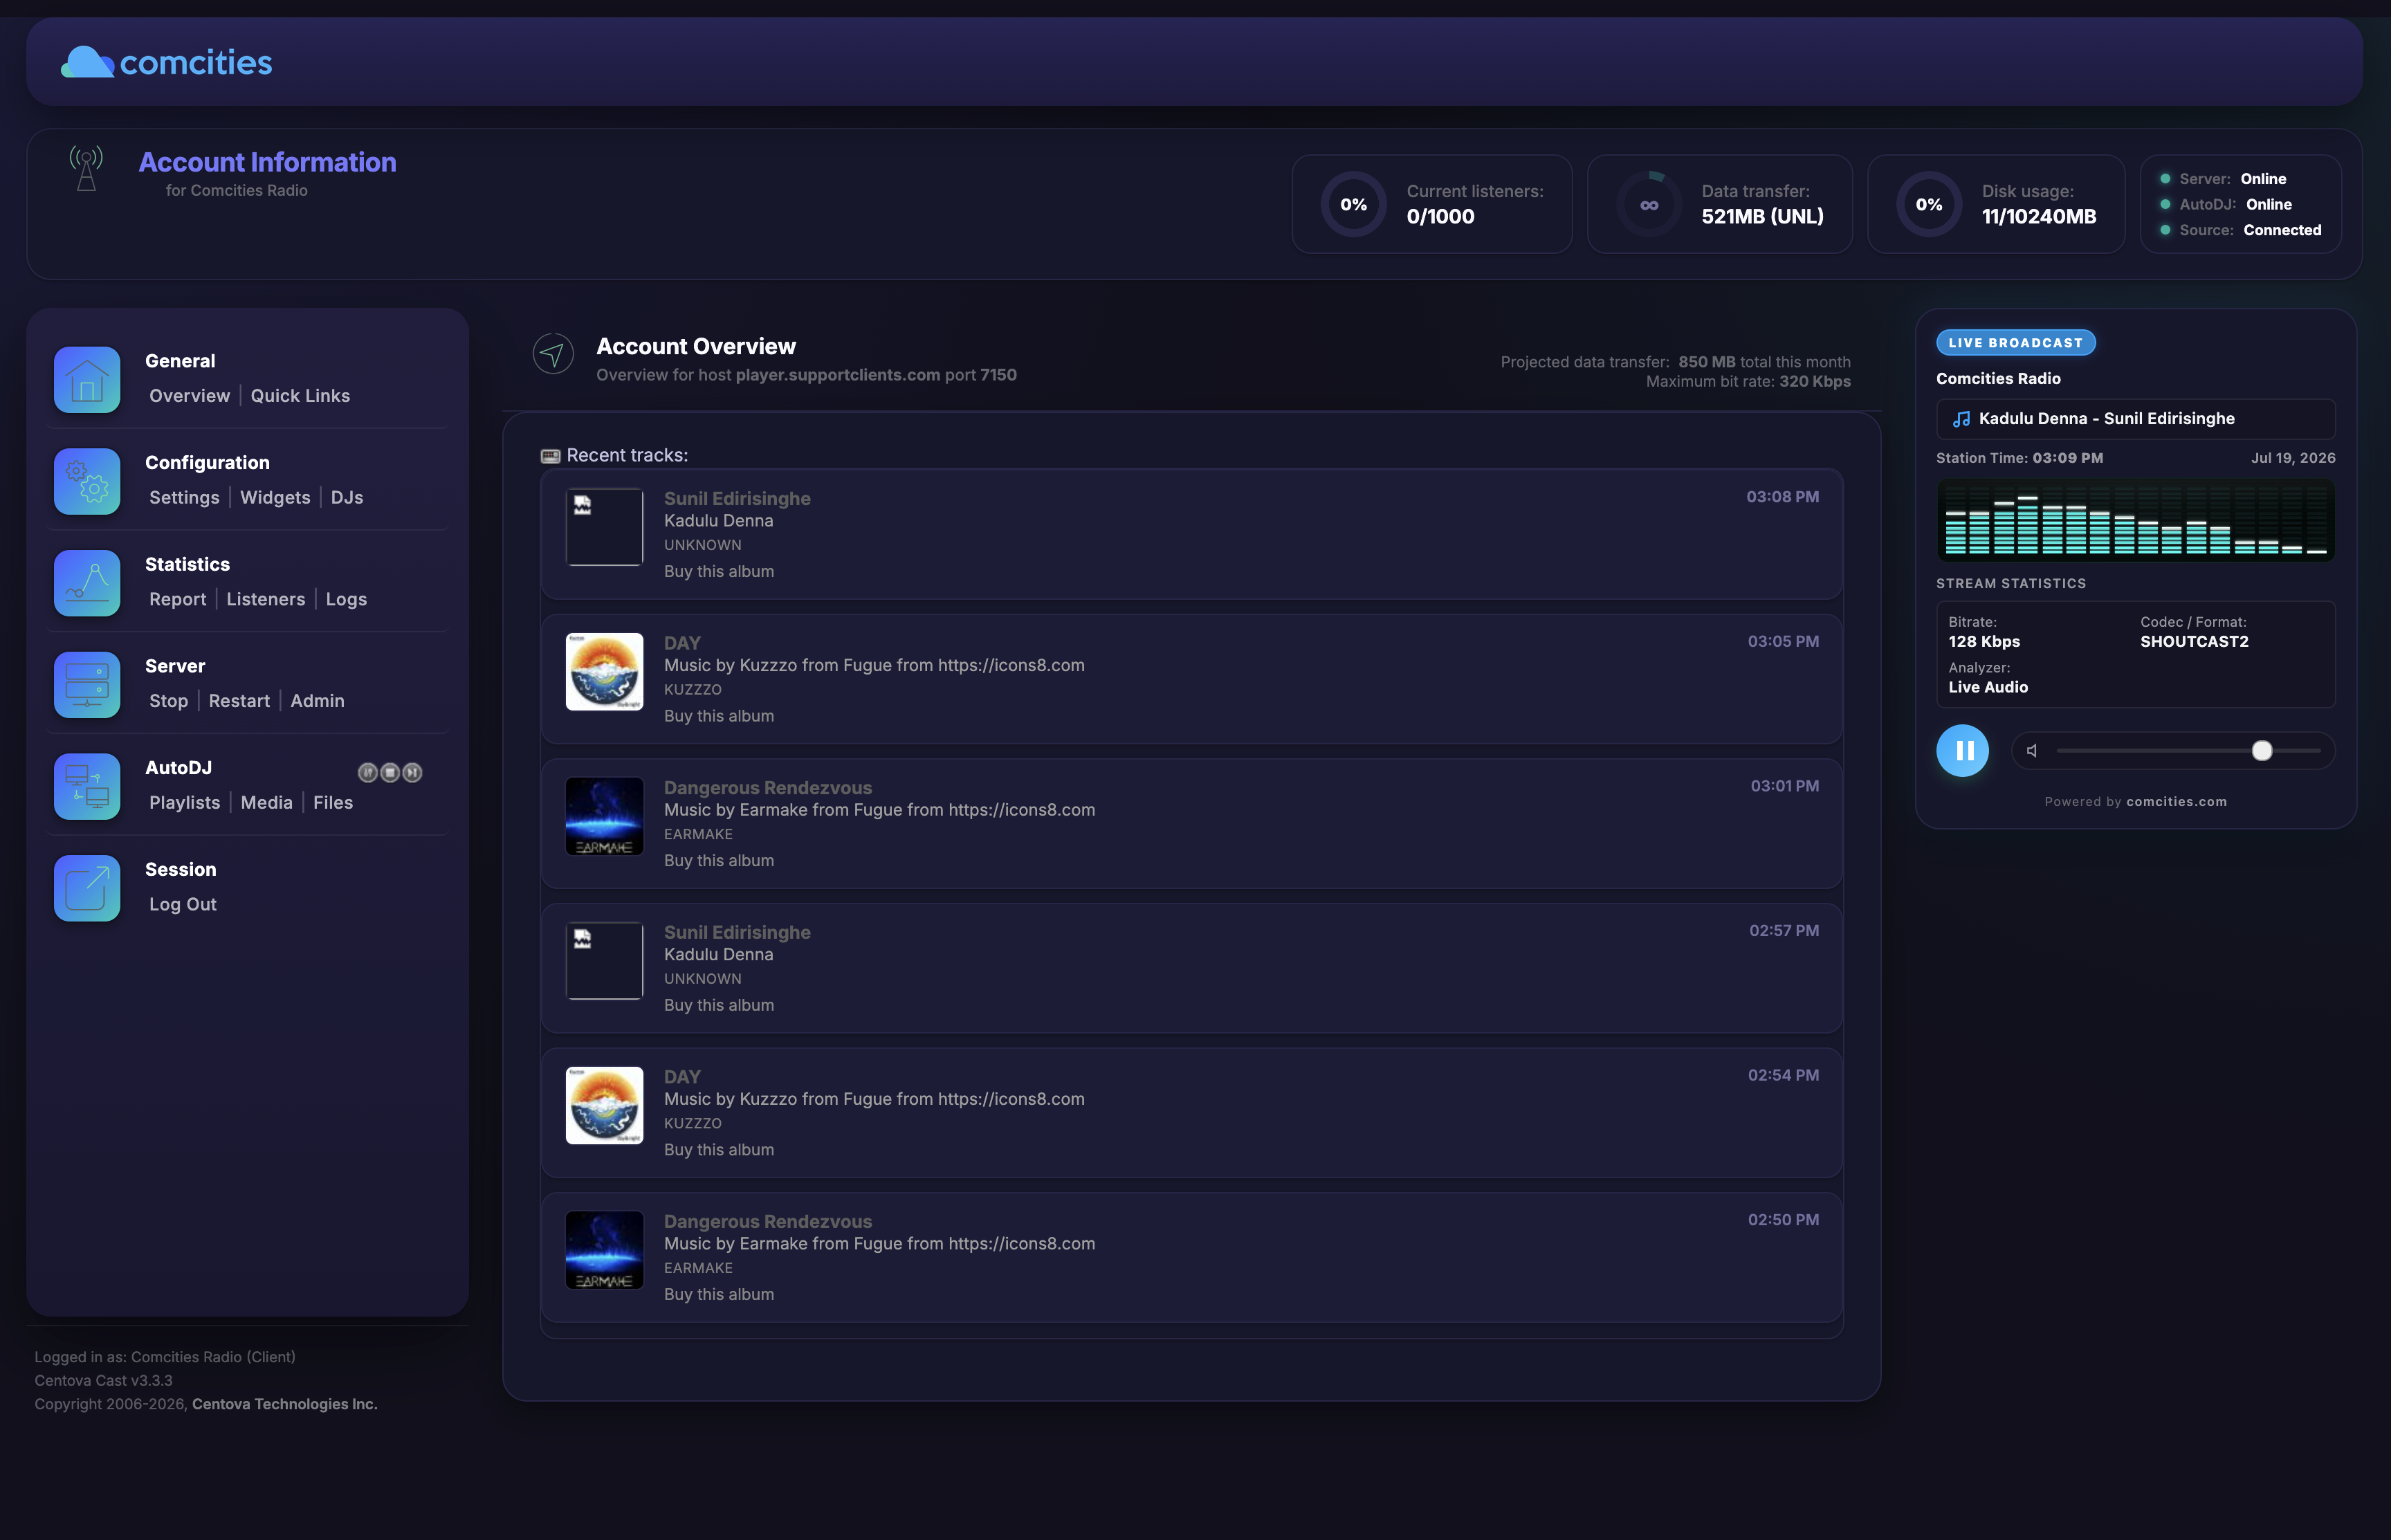Click the SHOUTCAST2 codec value
Screen dimensions: 2391x1540
click(x=2194, y=642)
